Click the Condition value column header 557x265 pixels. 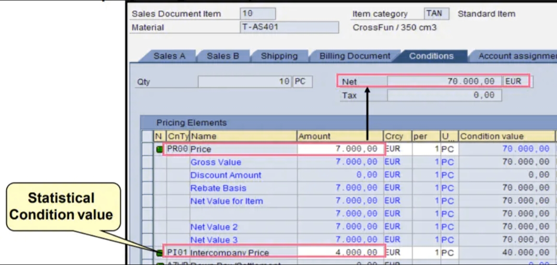pos(504,136)
